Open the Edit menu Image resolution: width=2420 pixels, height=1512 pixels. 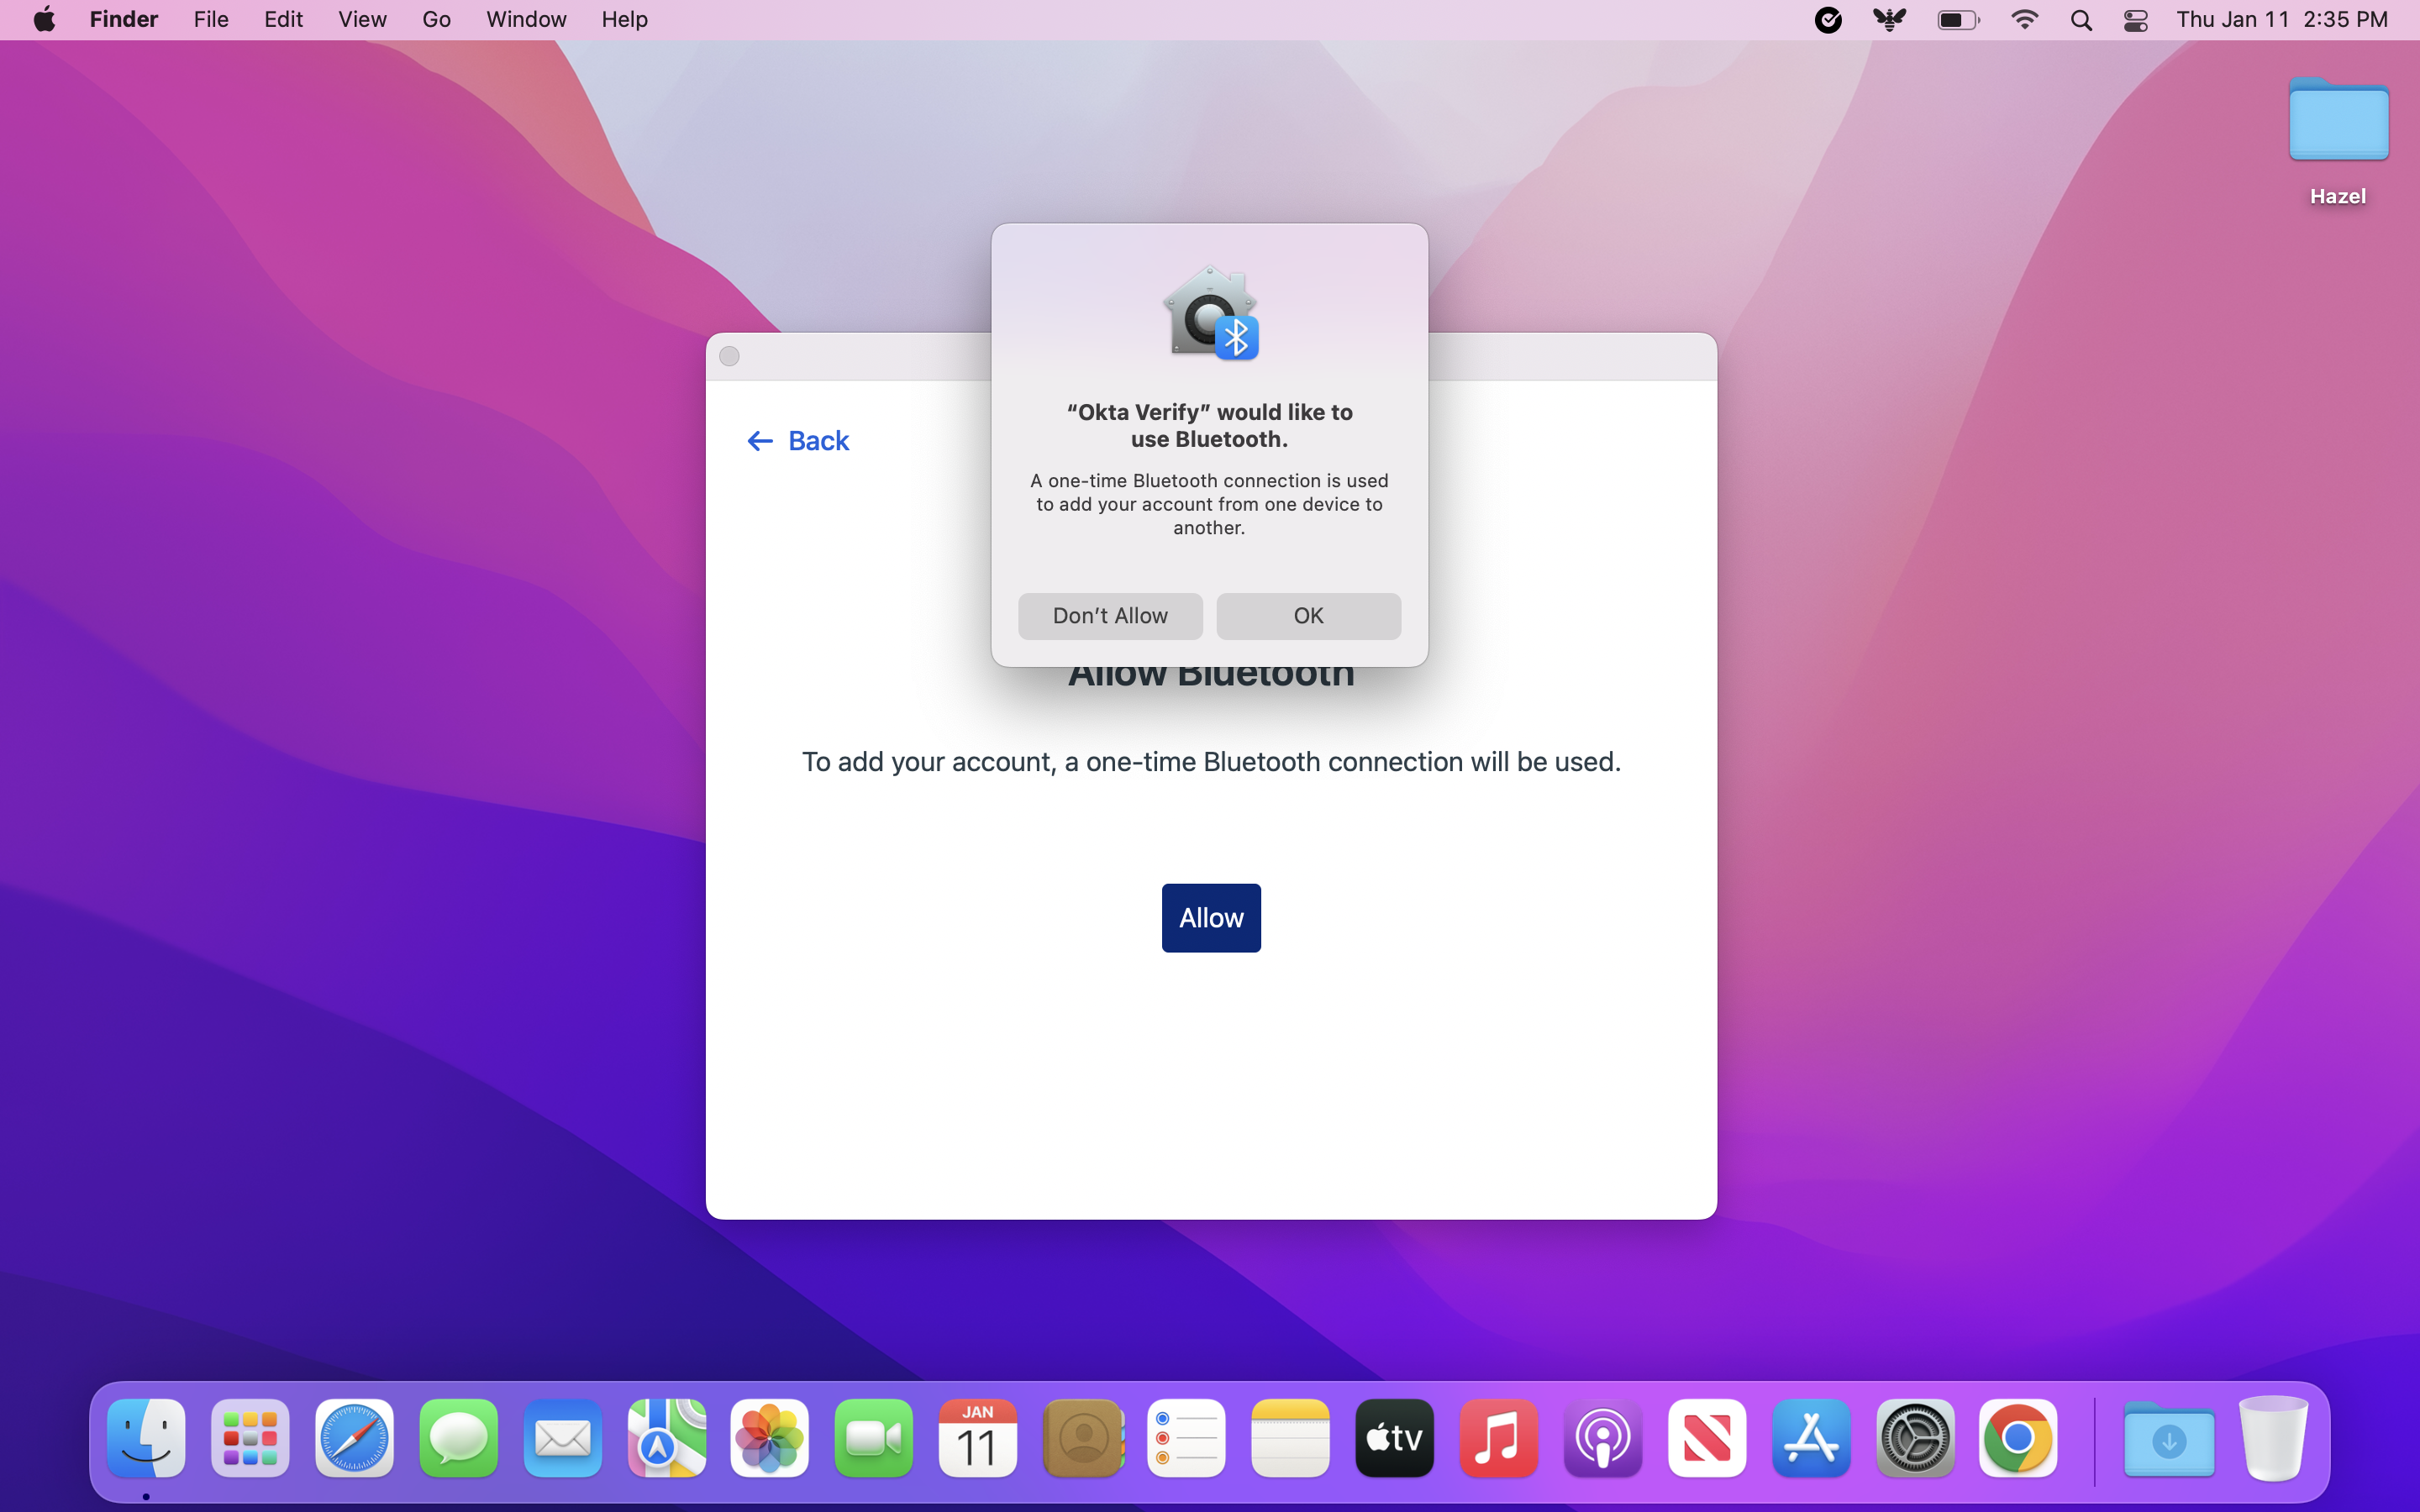click(x=283, y=20)
